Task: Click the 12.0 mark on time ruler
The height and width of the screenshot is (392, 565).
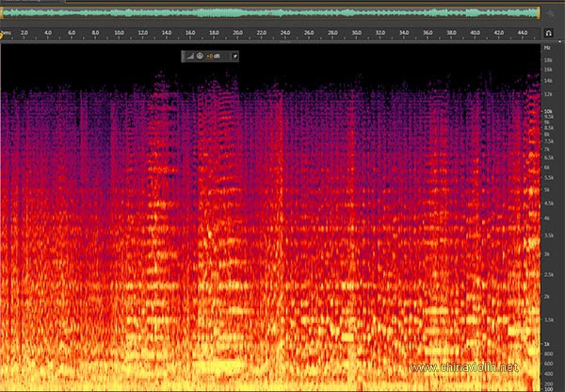Action: click(143, 33)
